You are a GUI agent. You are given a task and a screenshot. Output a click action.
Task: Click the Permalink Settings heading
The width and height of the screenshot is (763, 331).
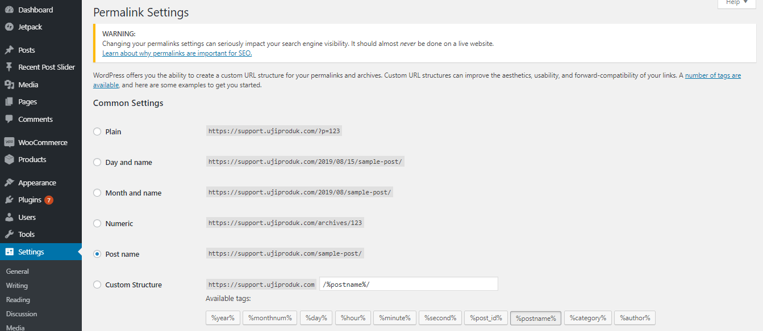(x=141, y=12)
